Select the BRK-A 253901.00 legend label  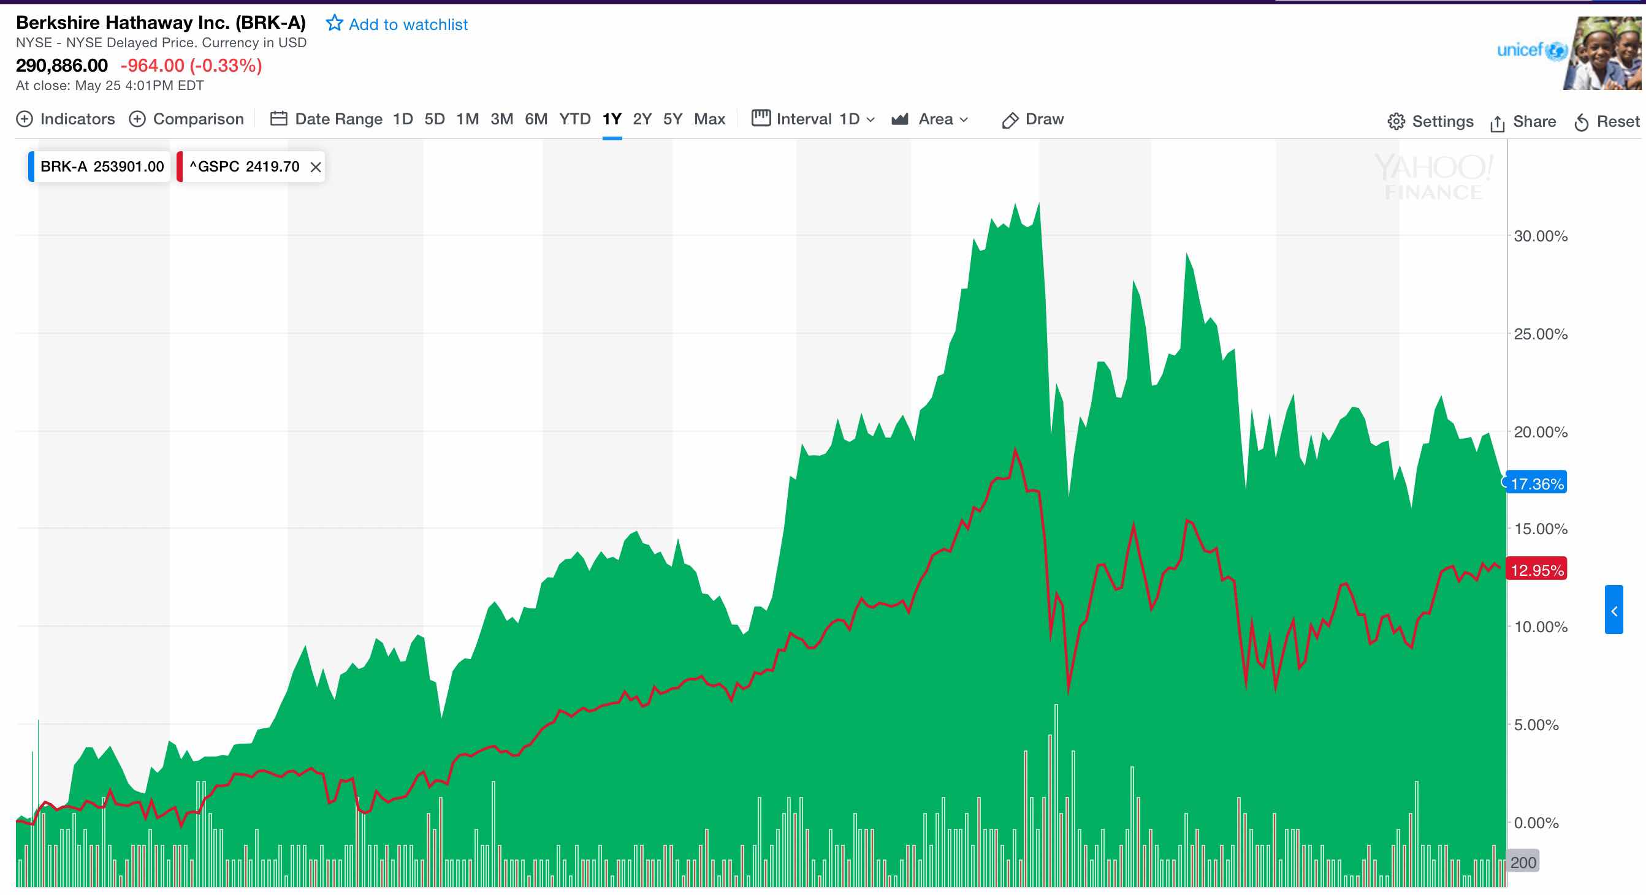tap(102, 167)
